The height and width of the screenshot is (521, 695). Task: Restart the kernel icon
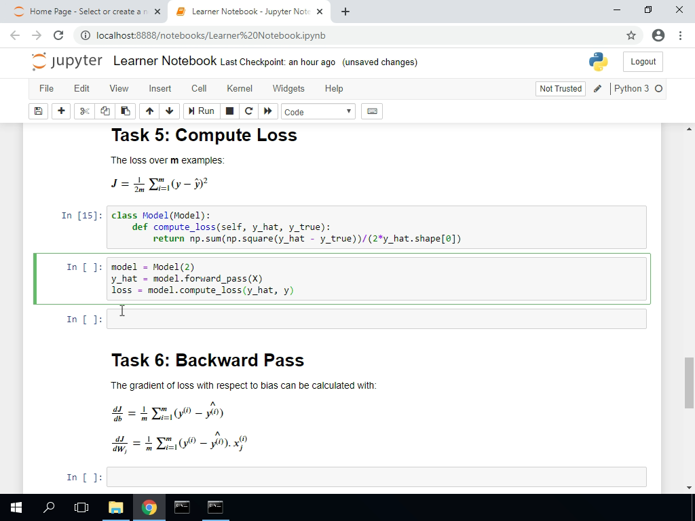pos(248,111)
